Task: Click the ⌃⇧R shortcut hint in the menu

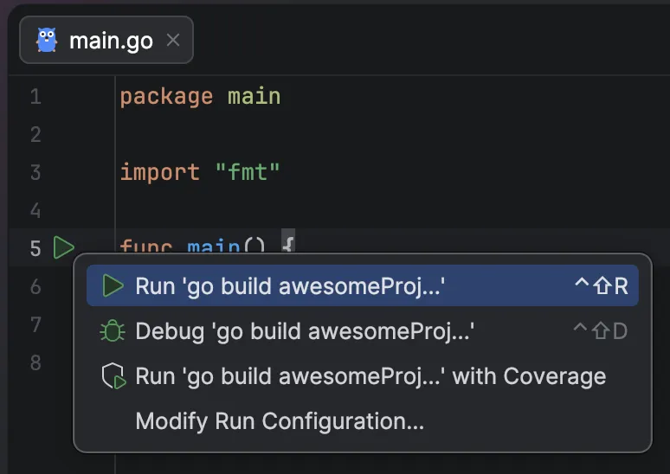Action: tap(601, 286)
